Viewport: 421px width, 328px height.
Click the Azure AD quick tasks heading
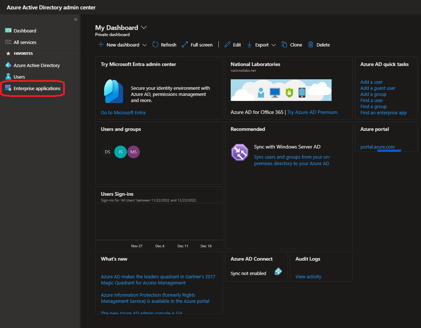(384, 64)
